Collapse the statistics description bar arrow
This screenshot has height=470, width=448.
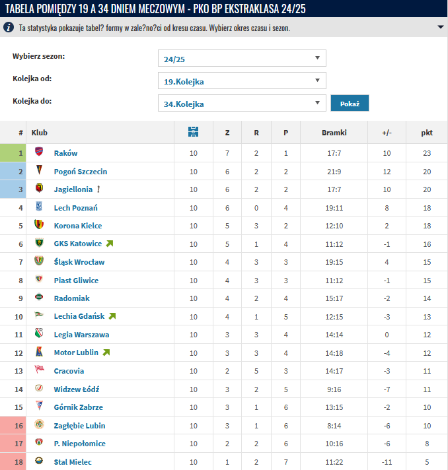[440, 28]
